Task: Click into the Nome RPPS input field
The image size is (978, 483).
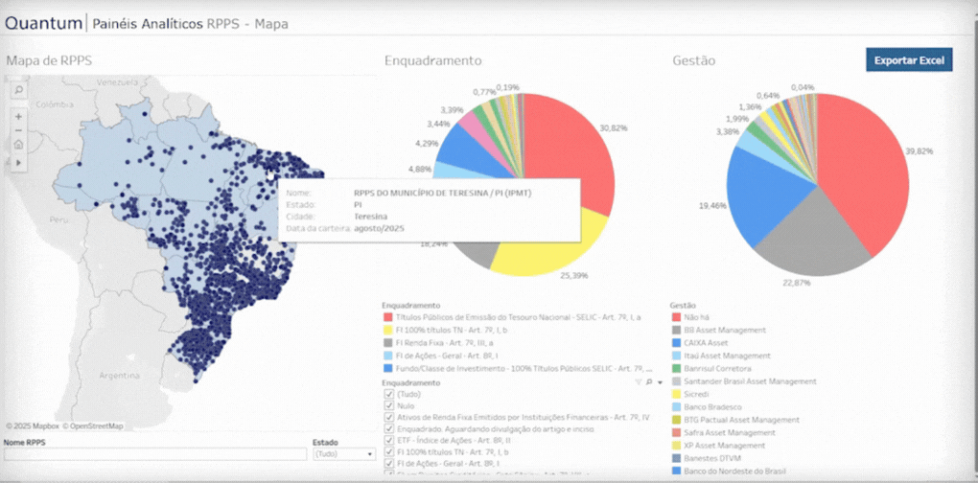Action: tap(153, 454)
